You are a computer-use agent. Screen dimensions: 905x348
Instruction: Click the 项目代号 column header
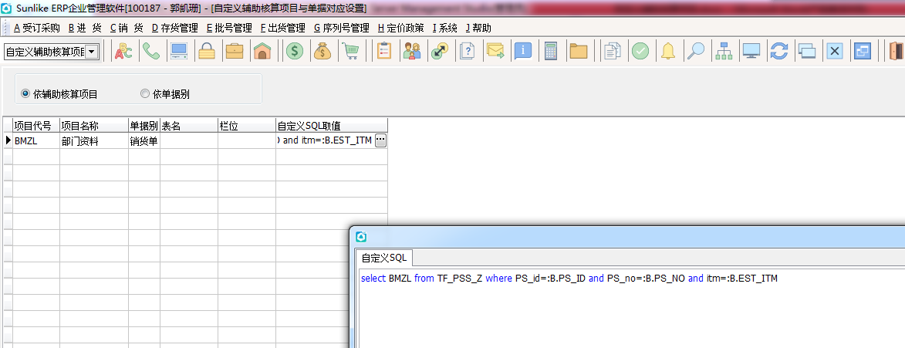tap(35, 126)
